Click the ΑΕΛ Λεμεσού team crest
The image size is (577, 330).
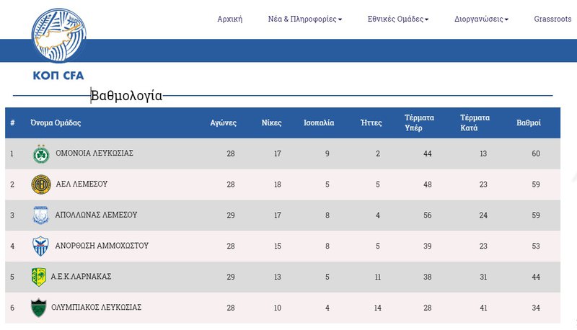[x=41, y=184]
